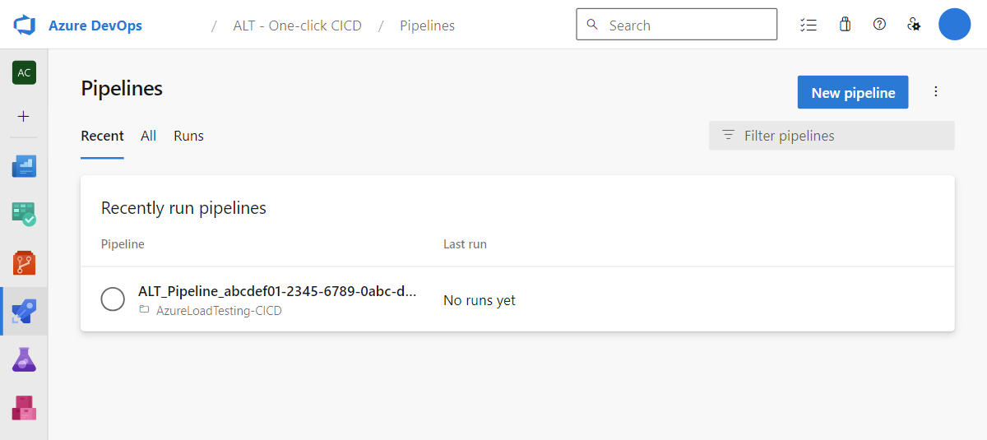987x440 pixels.
Task: Open the help question mark icon
Action: pos(879,25)
